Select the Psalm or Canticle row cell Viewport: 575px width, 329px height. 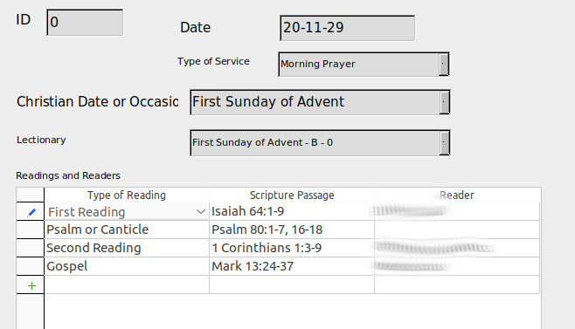click(x=127, y=230)
